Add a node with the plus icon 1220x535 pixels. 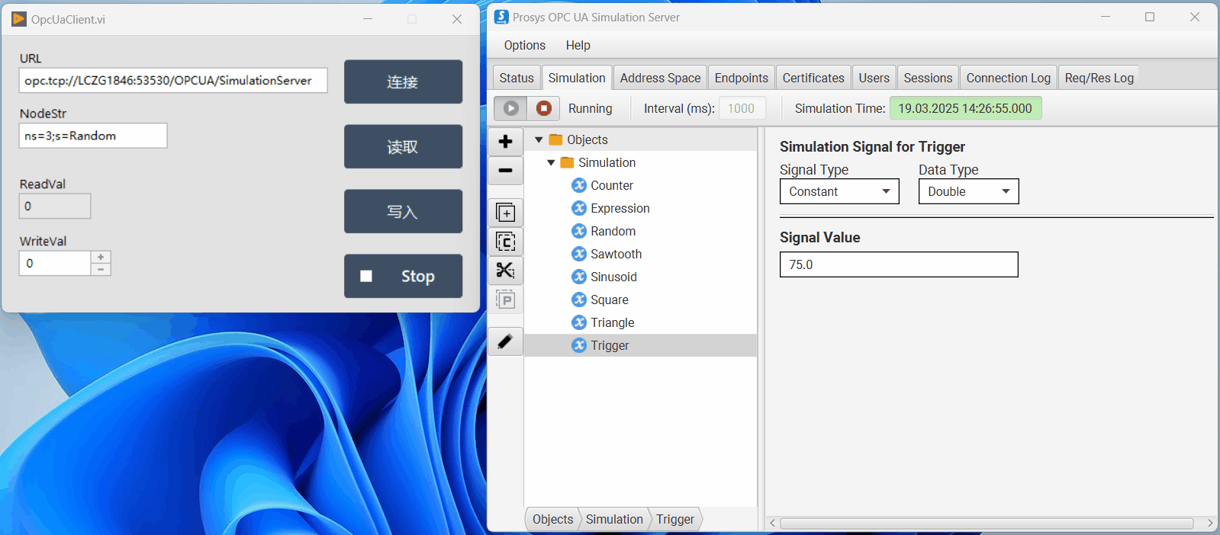point(505,142)
